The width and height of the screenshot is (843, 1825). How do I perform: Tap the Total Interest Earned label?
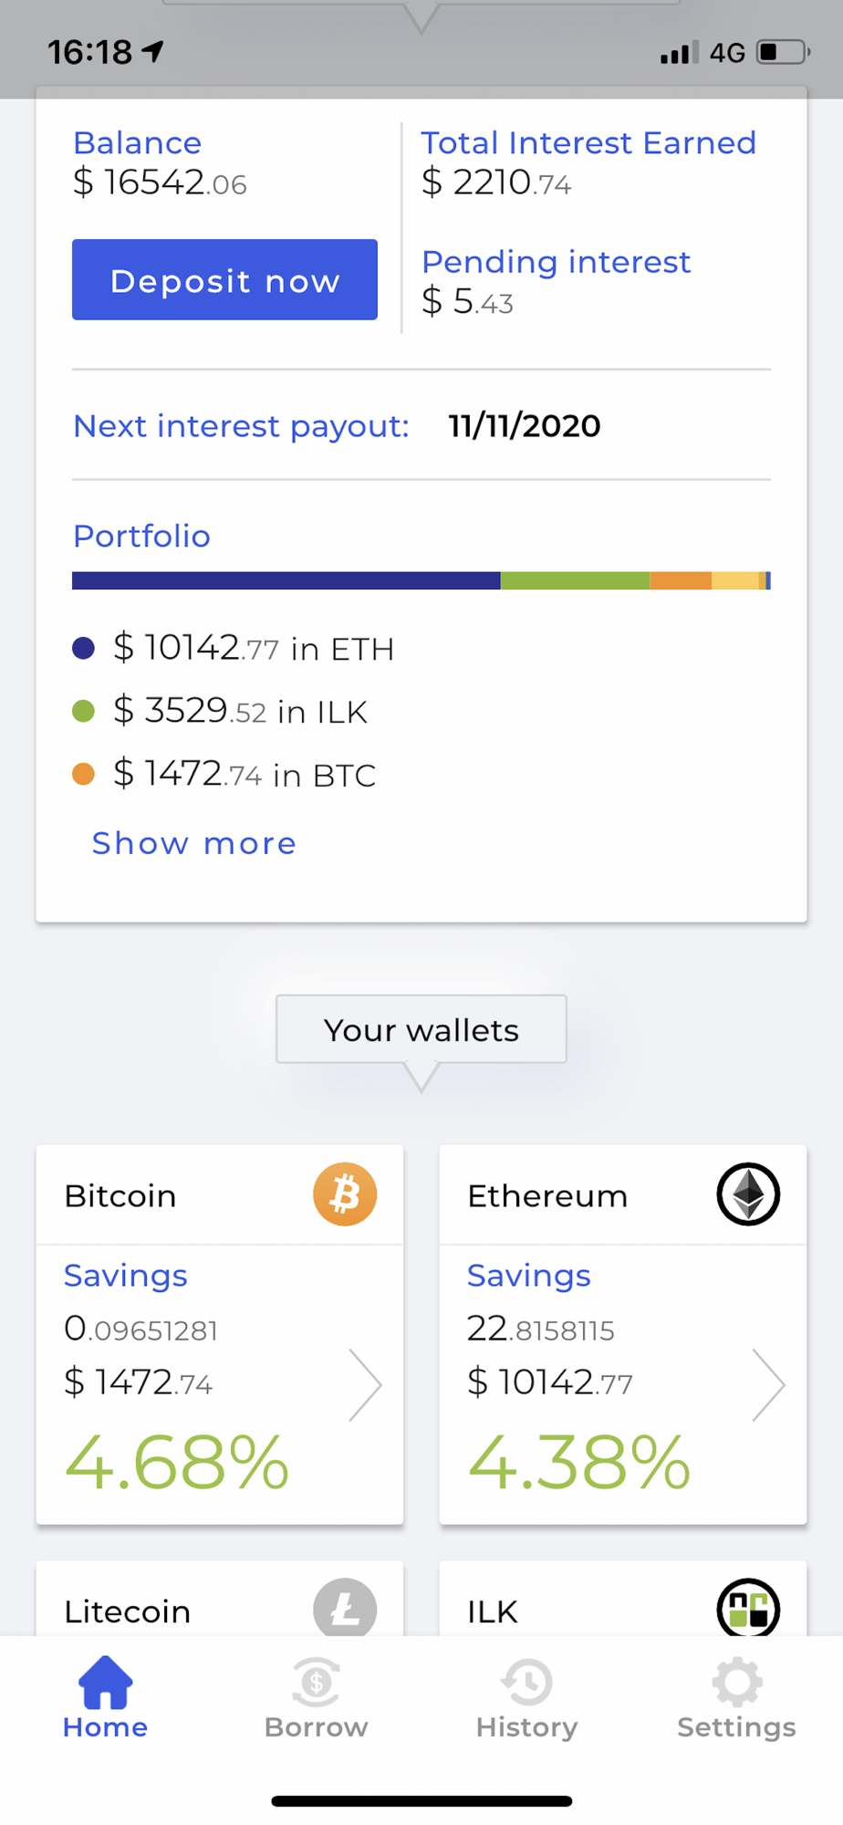click(x=588, y=143)
